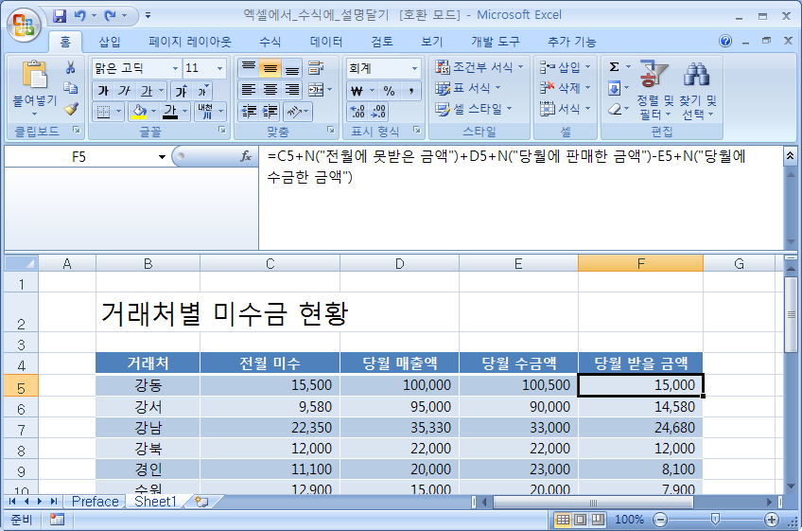The width and height of the screenshot is (802, 531).
Task: Apply font color with the 가 icon
Action: [170, 111]
